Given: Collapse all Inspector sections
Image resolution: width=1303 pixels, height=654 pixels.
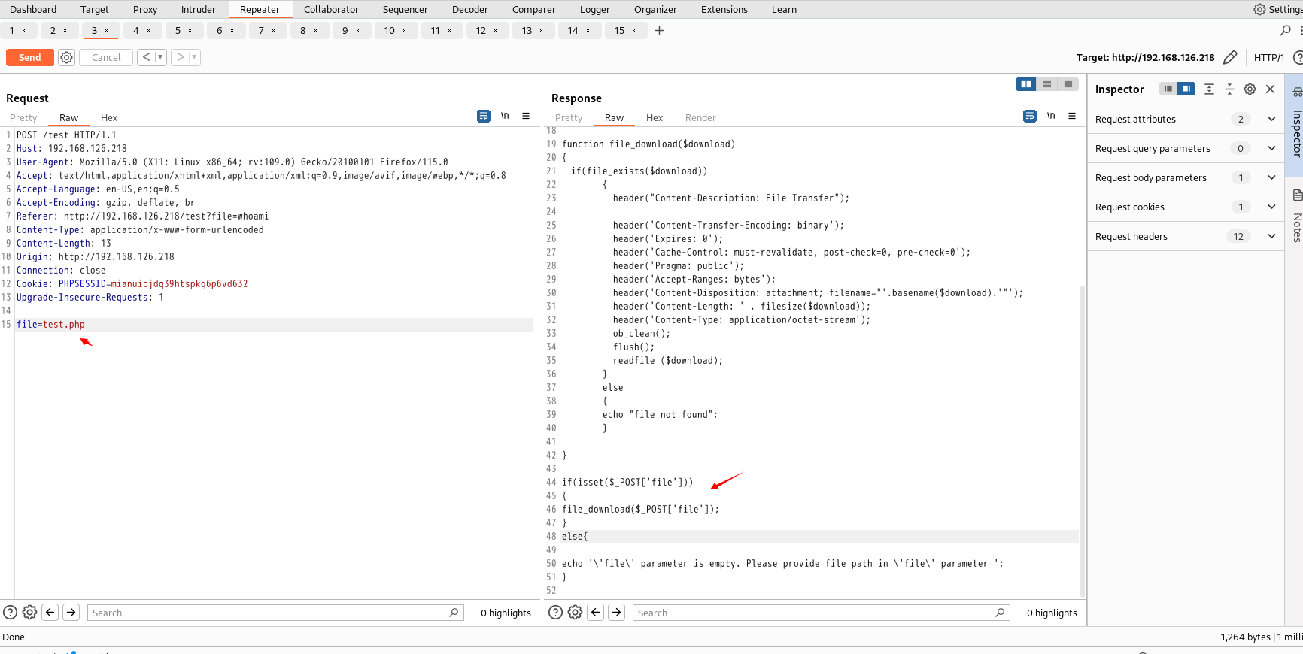Looking at the screenshot, I should [1229, 89].
